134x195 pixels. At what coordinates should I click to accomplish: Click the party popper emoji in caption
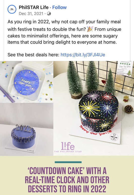coord(90,29)
